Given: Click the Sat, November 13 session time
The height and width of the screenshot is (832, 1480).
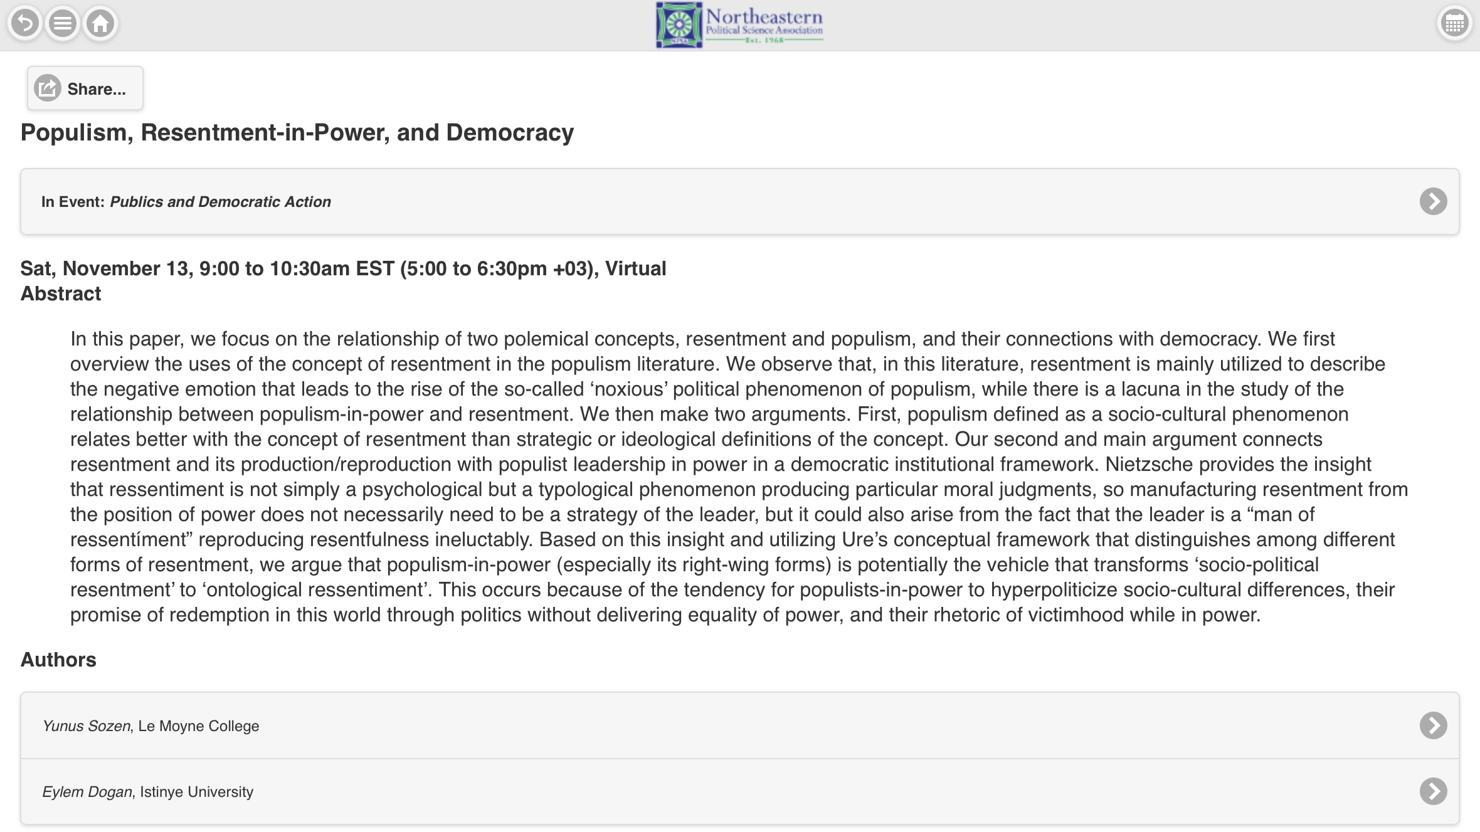Looking at the screenshot, I should pyautogui.click(x=343, y=268).
